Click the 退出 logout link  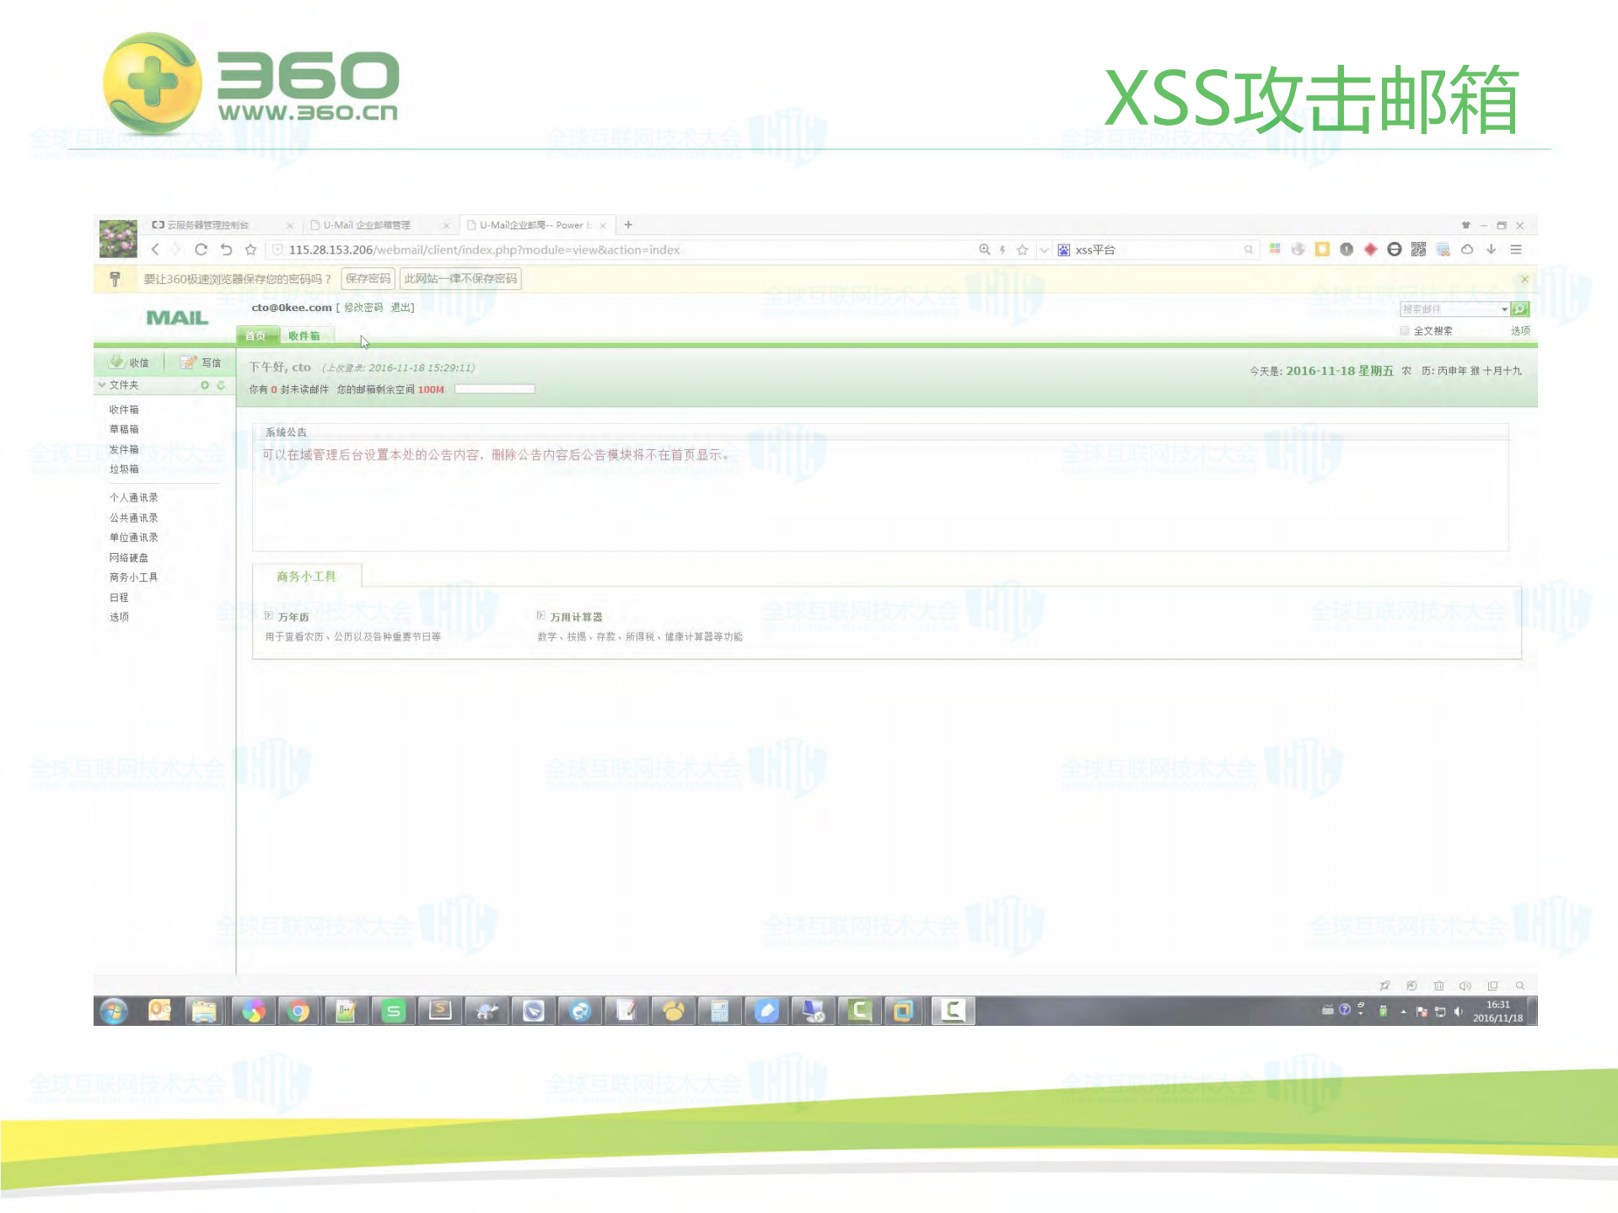[402, 309]
